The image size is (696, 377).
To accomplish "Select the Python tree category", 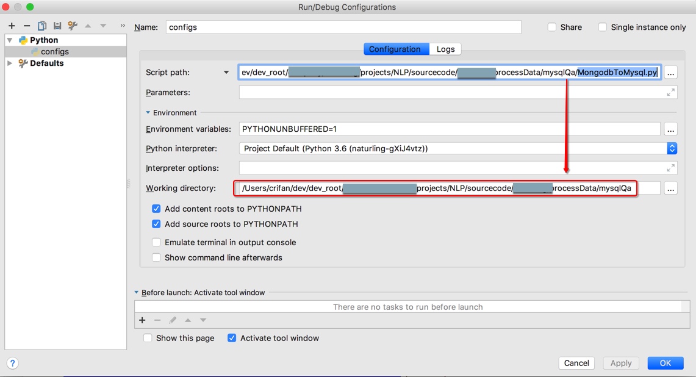I will (44, 40).
